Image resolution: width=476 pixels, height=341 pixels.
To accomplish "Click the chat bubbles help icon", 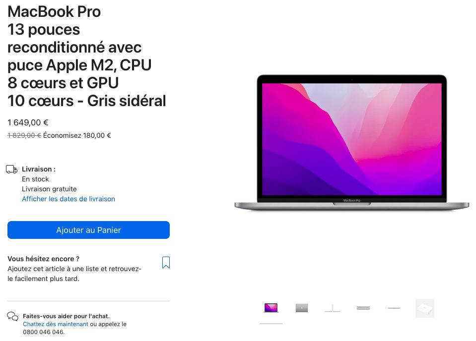I will 13,316.
